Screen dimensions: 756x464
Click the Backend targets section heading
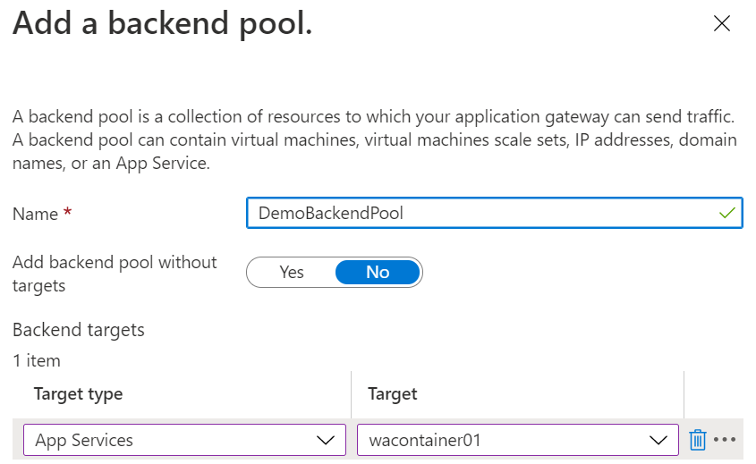coord(79,330)
